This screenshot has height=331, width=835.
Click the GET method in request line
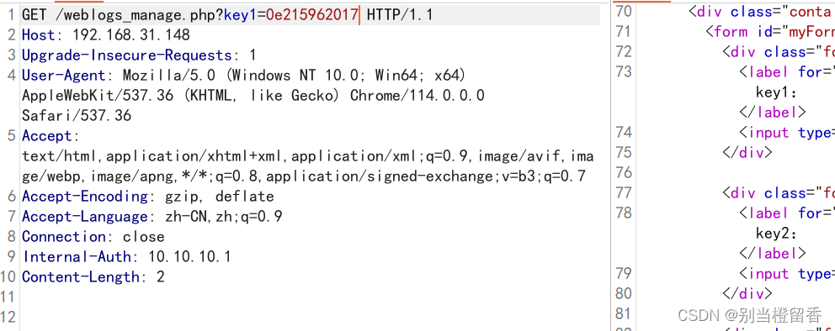34,15
